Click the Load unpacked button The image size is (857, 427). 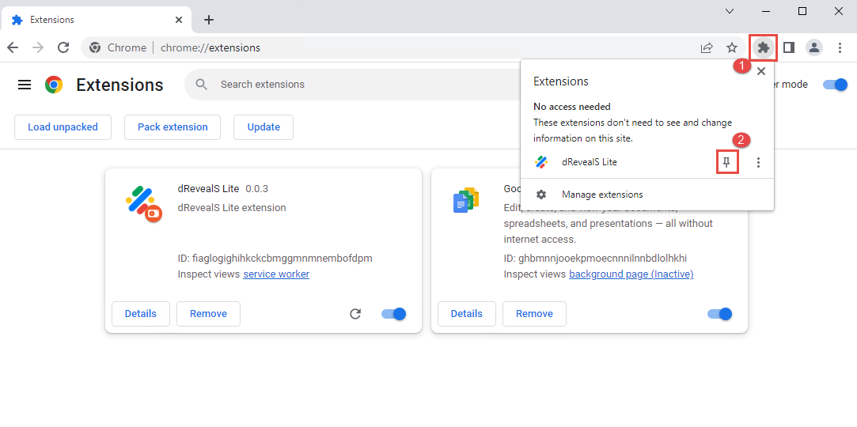(x=63, y=127)
